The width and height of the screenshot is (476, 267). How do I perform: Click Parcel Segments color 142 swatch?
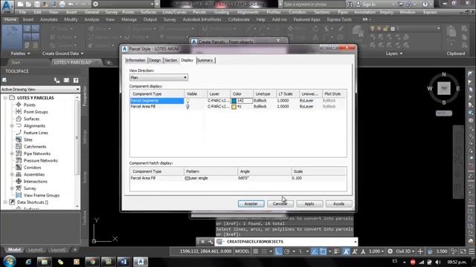point(234,101)
